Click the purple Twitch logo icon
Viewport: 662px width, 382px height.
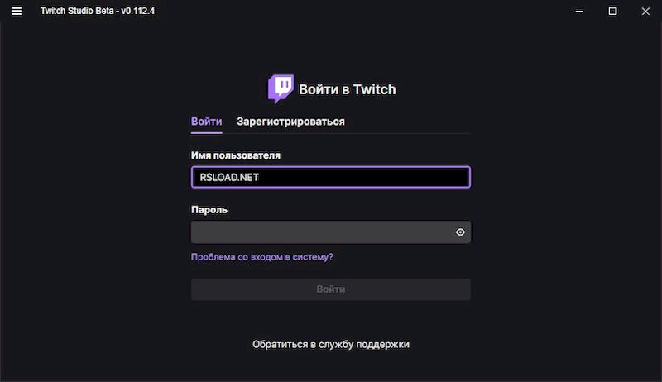click(281, 88)
